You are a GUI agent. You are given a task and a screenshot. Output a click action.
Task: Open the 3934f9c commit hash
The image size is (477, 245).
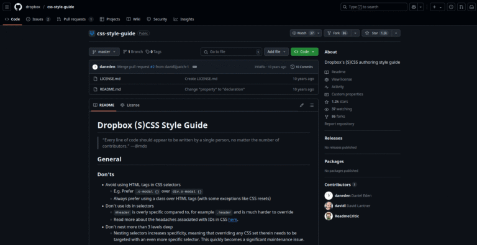[260, 67]
